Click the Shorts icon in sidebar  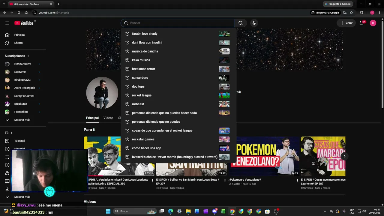pos(7,43)
